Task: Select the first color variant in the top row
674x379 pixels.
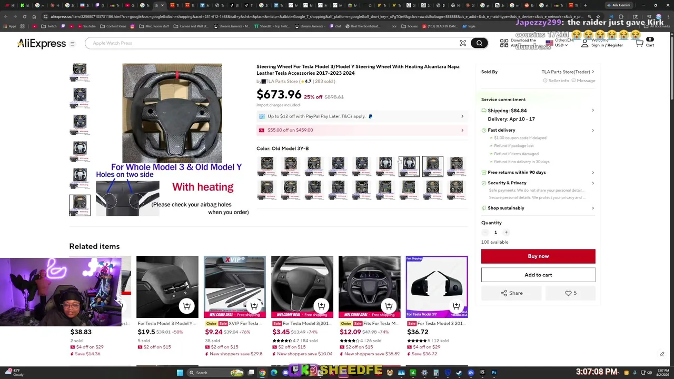Action: [x=267, y=166]
